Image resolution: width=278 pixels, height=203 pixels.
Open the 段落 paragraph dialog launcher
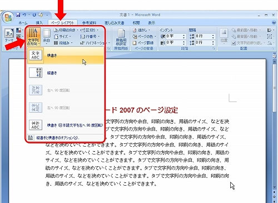(x=214, y=49)
